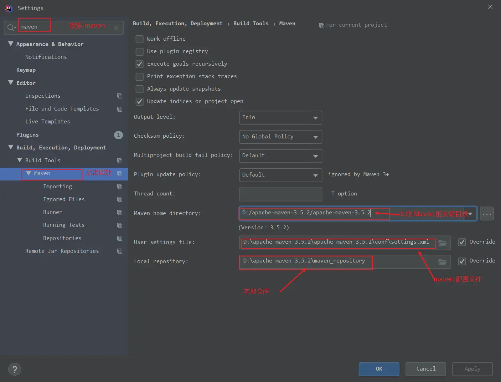Open the Checksum policy dropdown
The height and width of the screenshot is (382, 501).
coord(281,137)
